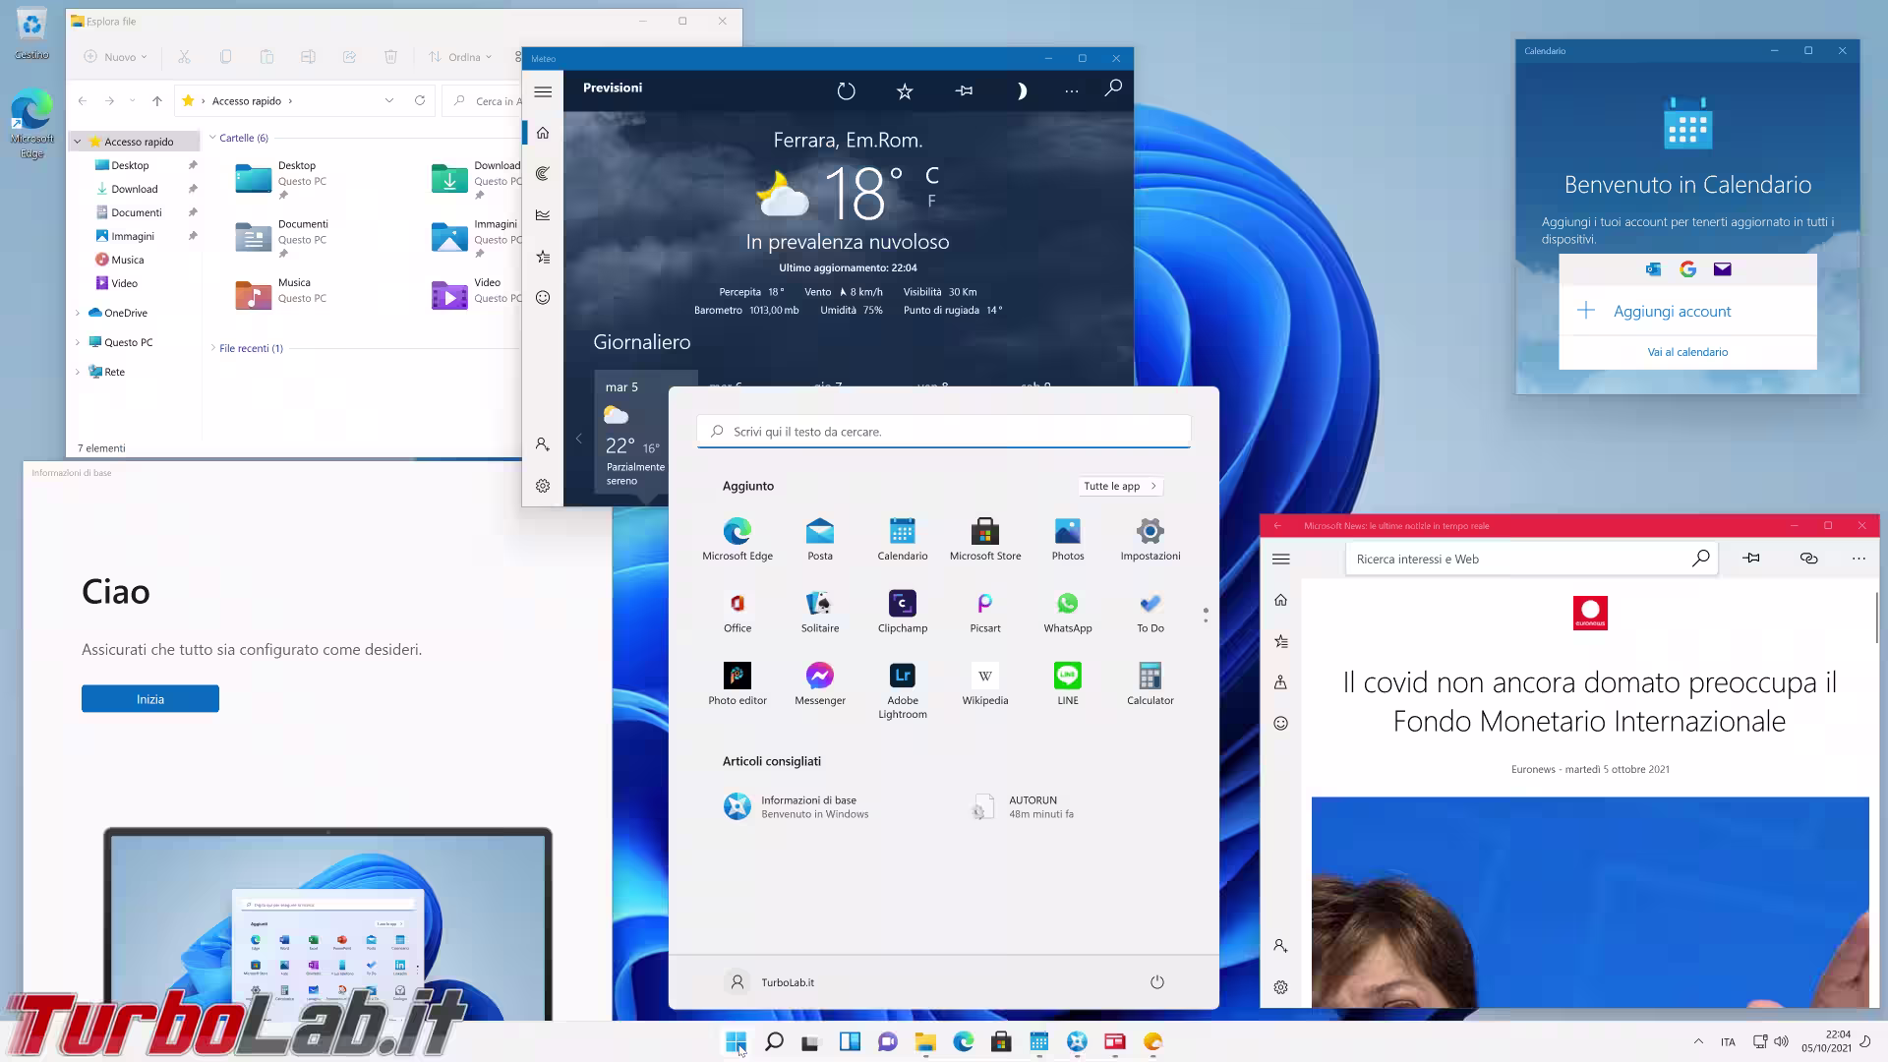Open the Nuovo dropdown in Explorer

(x=115, y=57)
